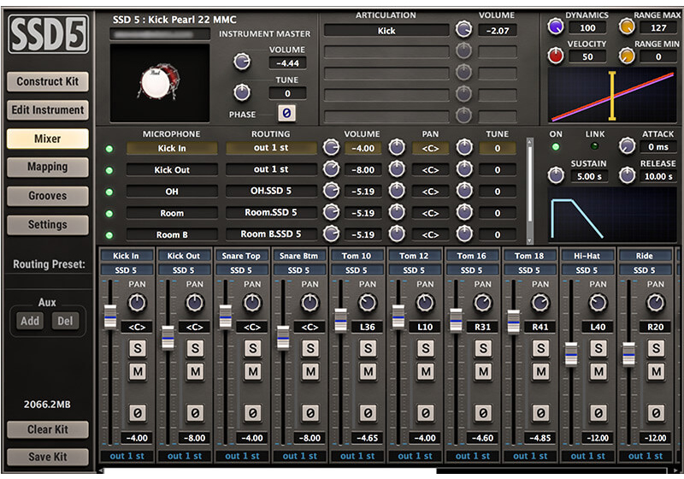Open the Kick In routing dropdown 'out 1 st'
The height and width of the screenshot is (479, 684).
pyautogui.click(x=271, y=148)
